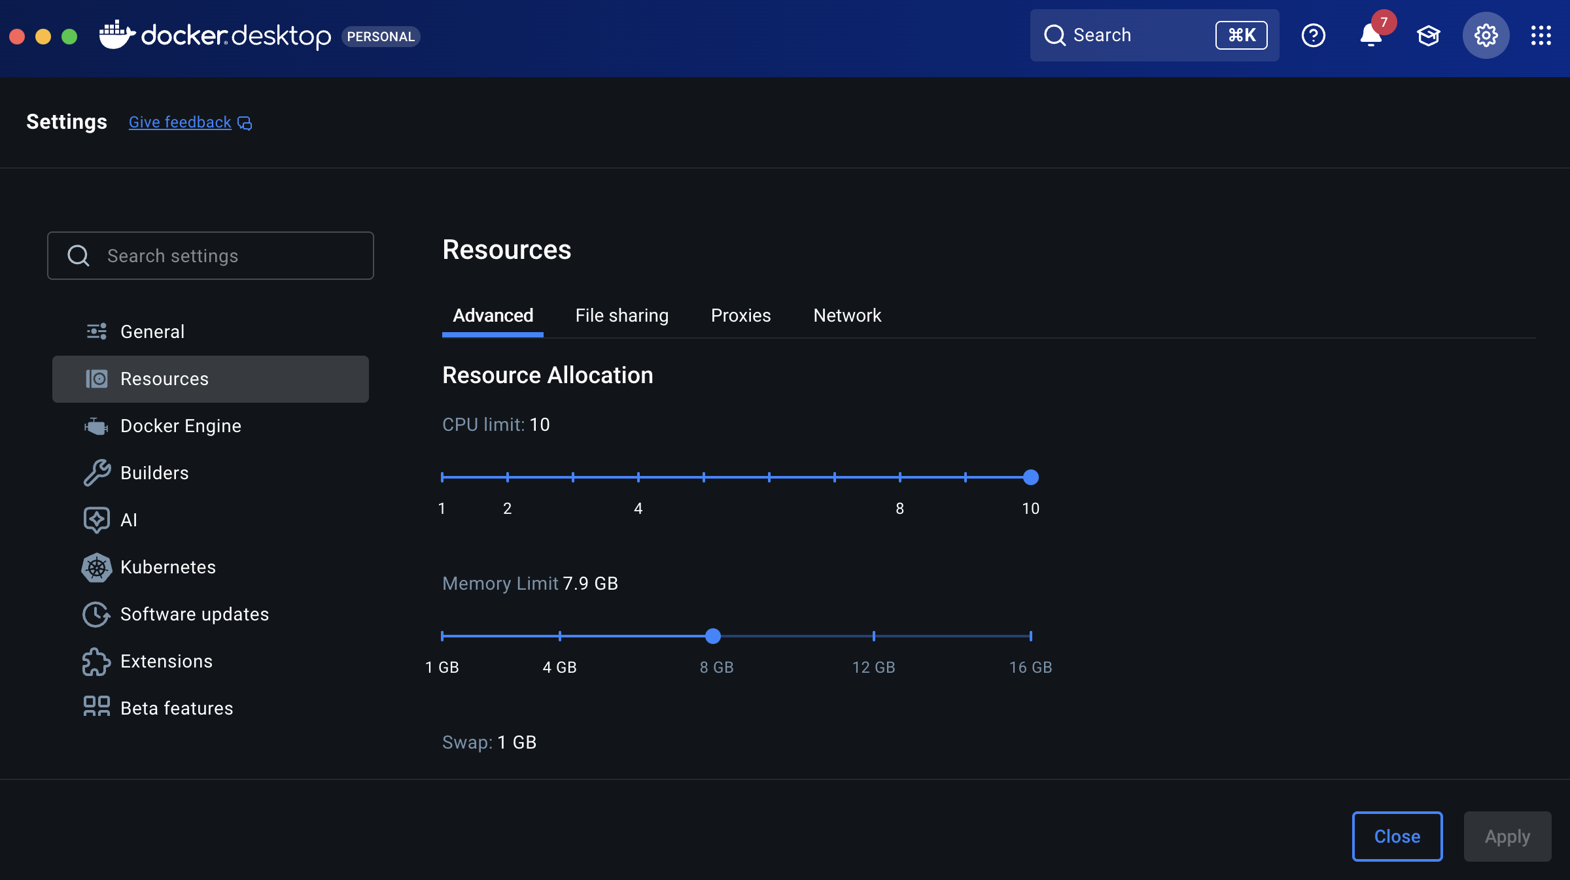Click the Docker whale logo
Image resolution: width=1570 pixels, height=880 pixels.
pyautogui.click(x=116, y=35)
